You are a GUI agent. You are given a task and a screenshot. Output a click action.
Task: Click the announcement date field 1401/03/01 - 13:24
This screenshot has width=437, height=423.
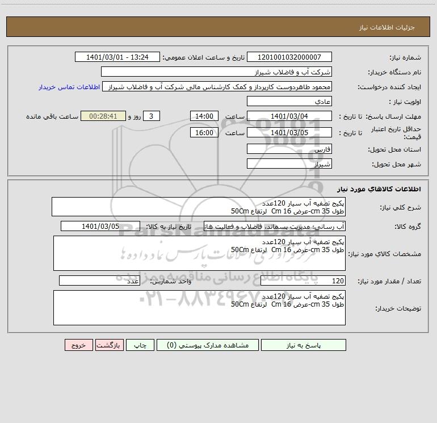117,57
